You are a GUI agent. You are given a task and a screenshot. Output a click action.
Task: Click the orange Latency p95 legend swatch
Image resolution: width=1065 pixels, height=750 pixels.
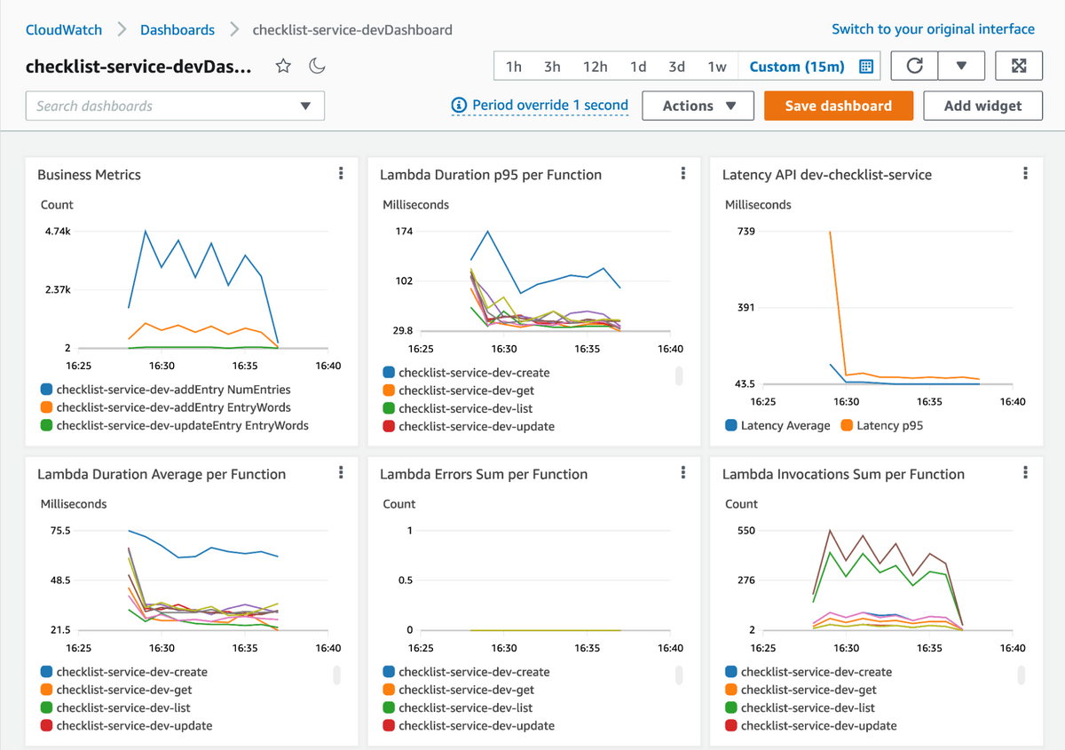pyautogui.click(x=848, y=425)
